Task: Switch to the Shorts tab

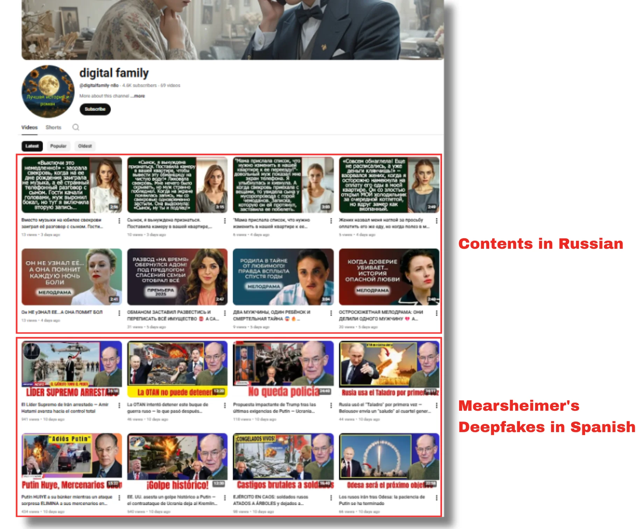Action: (x=53, y=127)
